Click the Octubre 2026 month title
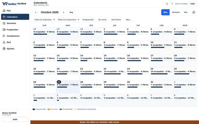This screenshot has width=199, height=124. [50, 12]
